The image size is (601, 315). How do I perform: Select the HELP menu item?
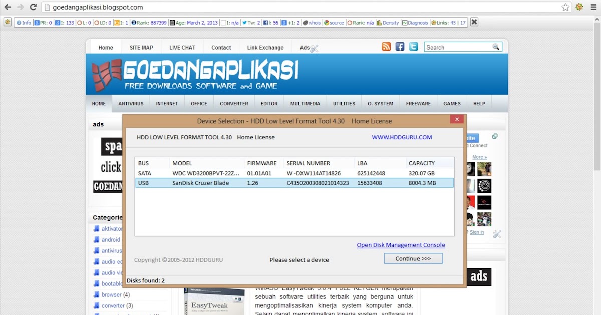[479, 104]
